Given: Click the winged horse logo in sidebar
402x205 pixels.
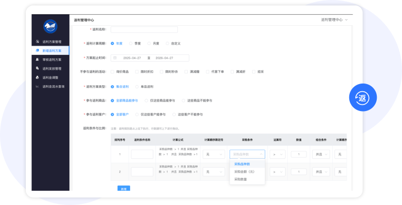Looking at the screenshot, I should coord(51,26).
